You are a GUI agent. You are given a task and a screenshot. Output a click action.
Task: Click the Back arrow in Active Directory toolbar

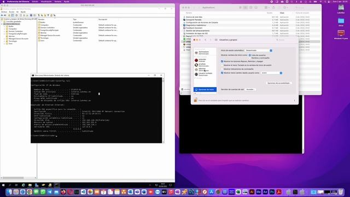click(2, 15)
